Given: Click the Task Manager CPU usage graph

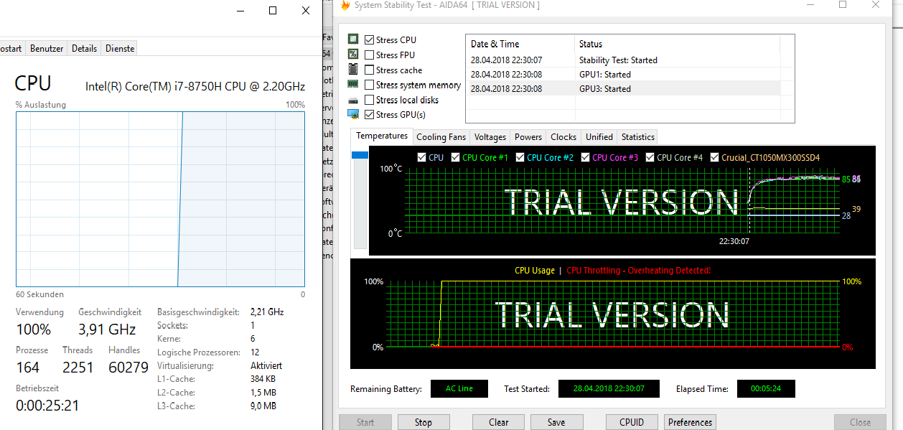Looking at the screenshot, I should click(160, 199).
